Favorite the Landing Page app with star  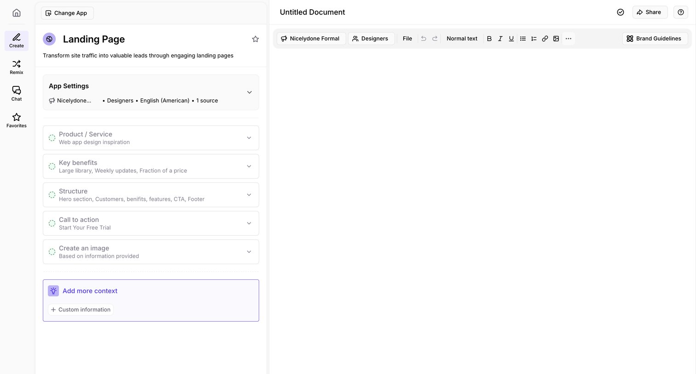point(255,39)
